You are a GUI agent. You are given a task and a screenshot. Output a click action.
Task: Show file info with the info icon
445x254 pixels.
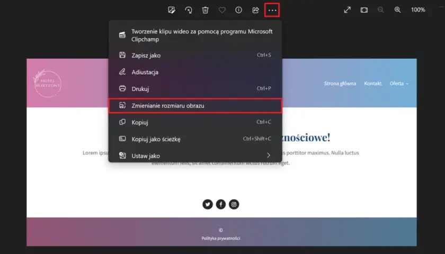239,10
